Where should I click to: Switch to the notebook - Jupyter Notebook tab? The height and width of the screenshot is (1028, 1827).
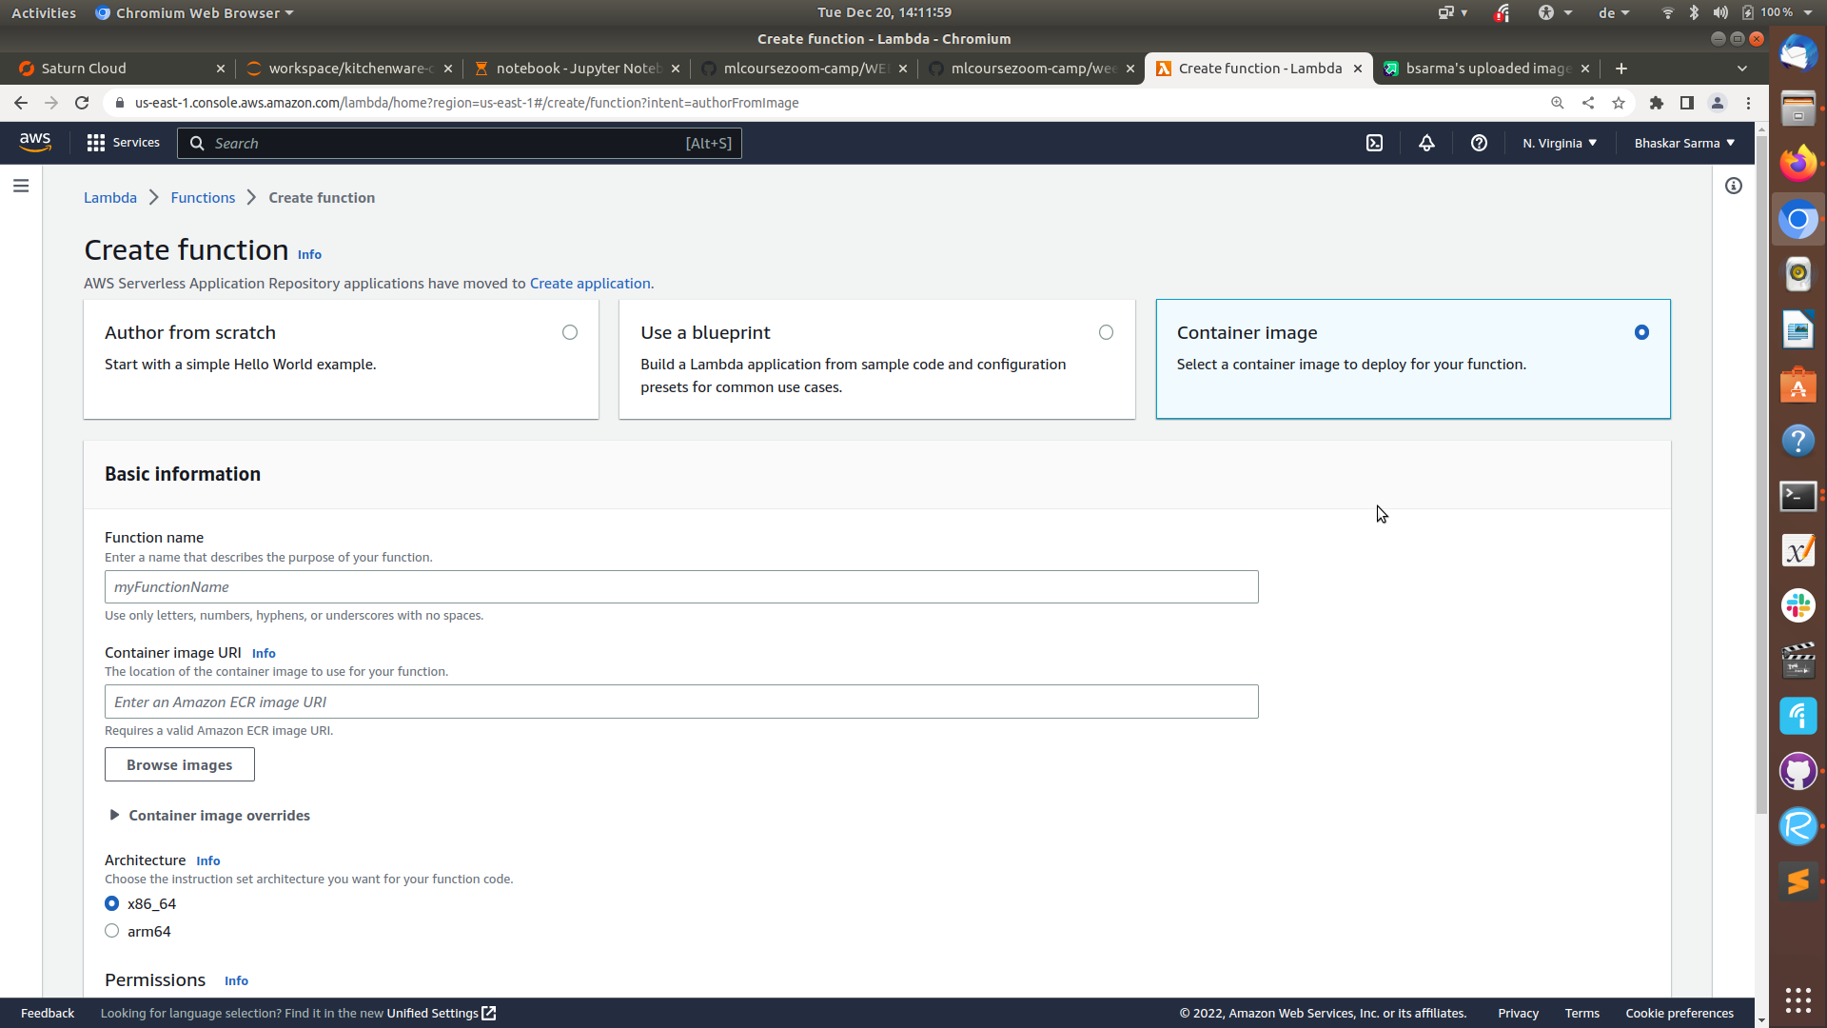[x=577, y=69]
